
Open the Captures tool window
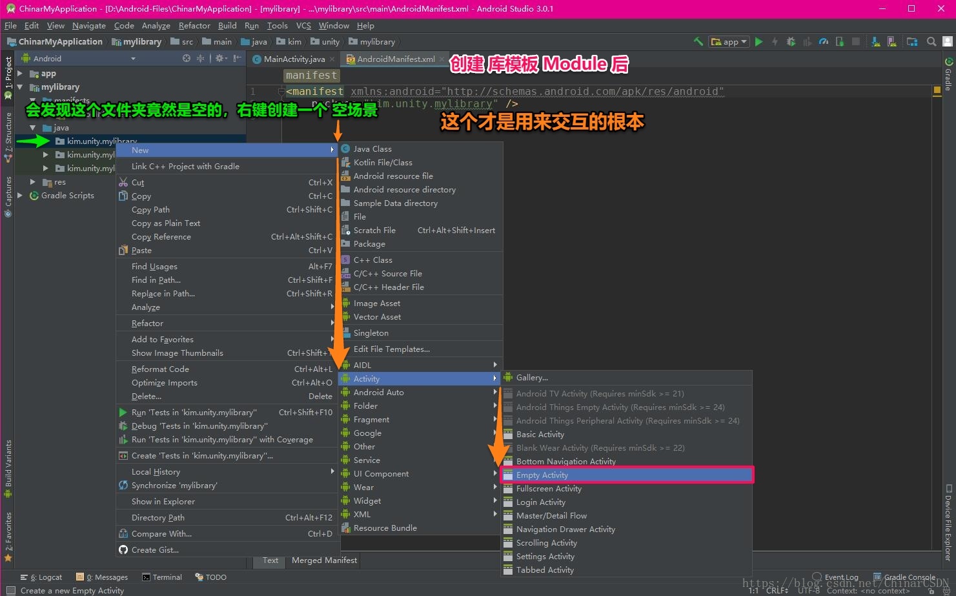point(8,196)
